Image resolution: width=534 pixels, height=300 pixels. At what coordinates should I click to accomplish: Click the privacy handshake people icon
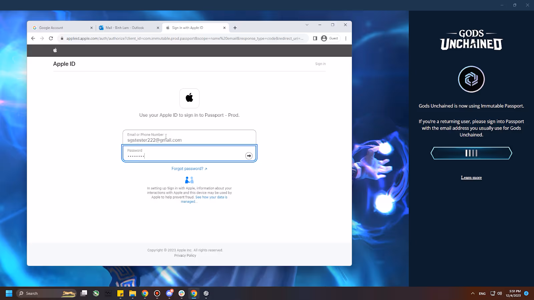(189, 180)
